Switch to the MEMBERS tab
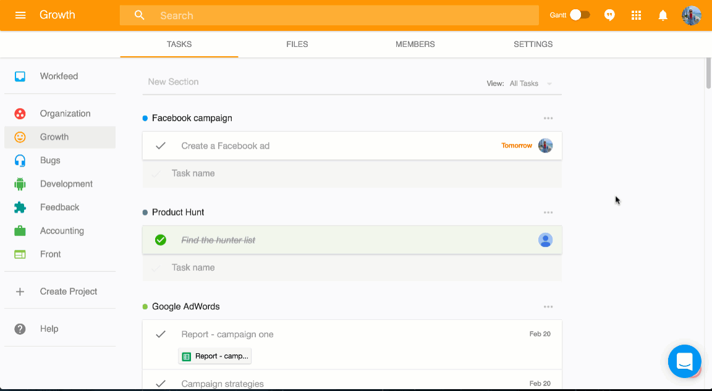The height and width of the screenshot is (391, 712). click(415, 44)
